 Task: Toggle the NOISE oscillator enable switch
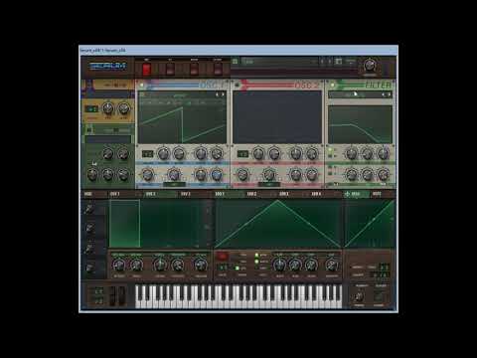(88, 130)
